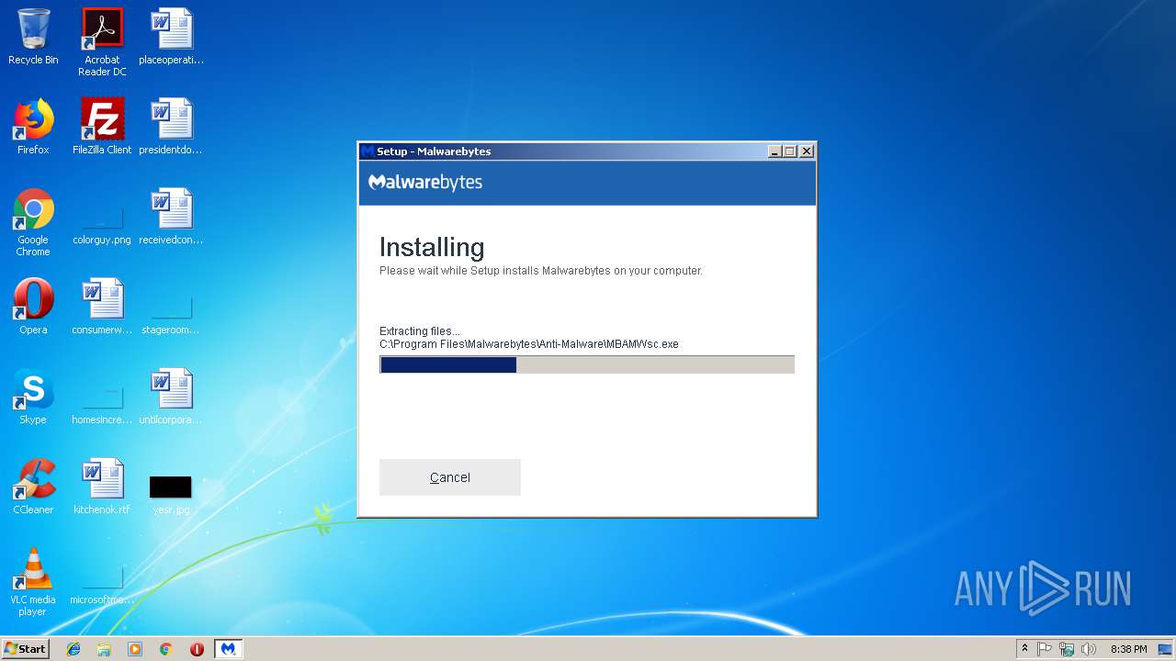Click the Malwarebytes logo in setup header
Image resolution: width=1176 pixels, height=661 pixels.
click(x=425, y=182)
